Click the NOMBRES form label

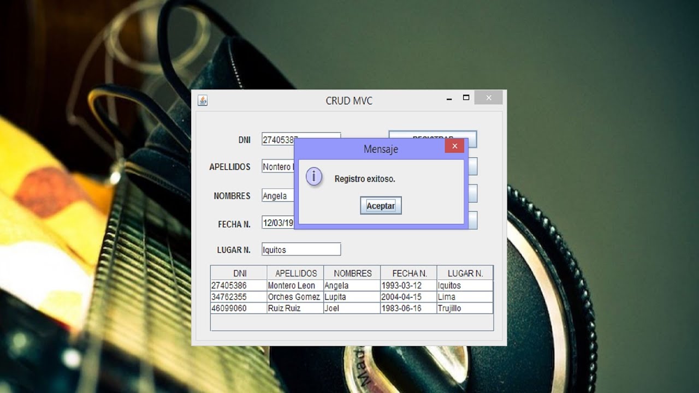232,196
